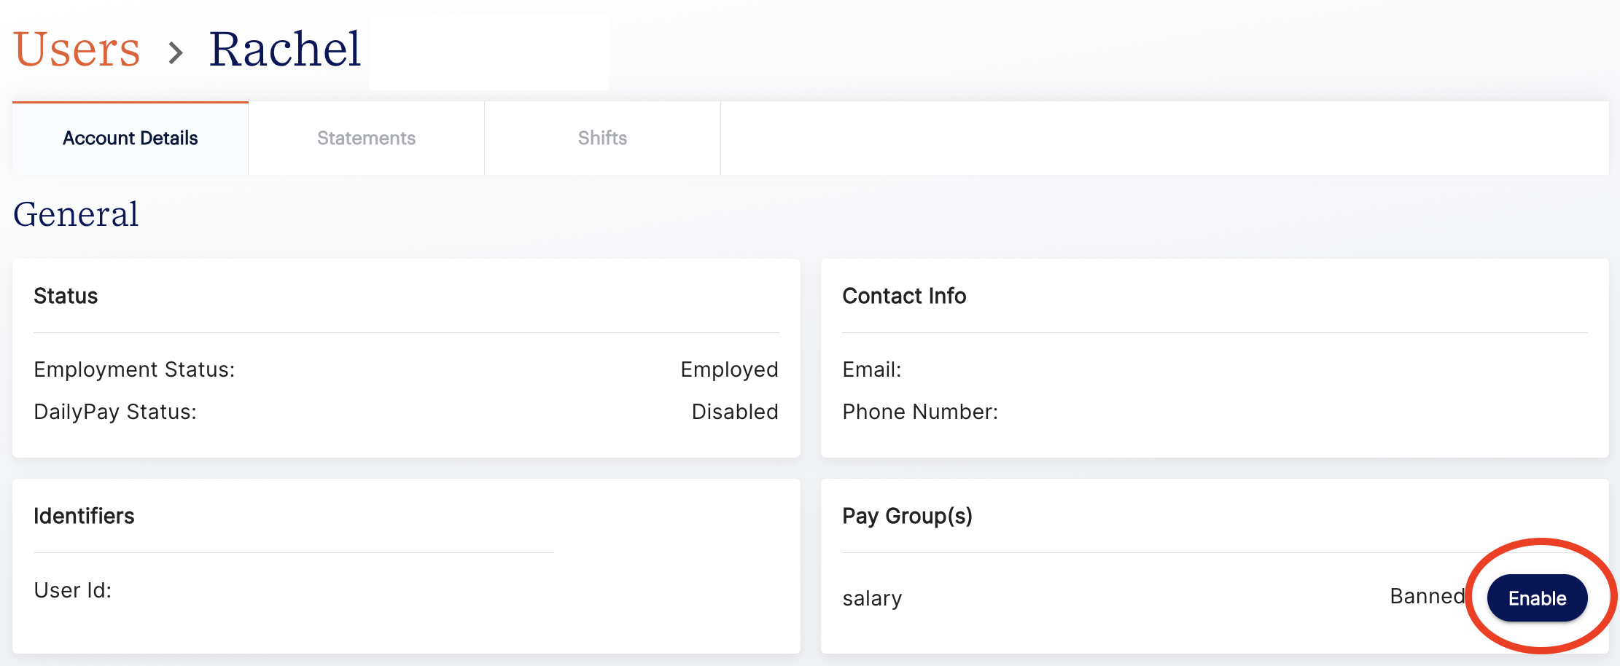Click the Email label in Contact Info
Screen dimensions: 1620x666
point(872,369)
